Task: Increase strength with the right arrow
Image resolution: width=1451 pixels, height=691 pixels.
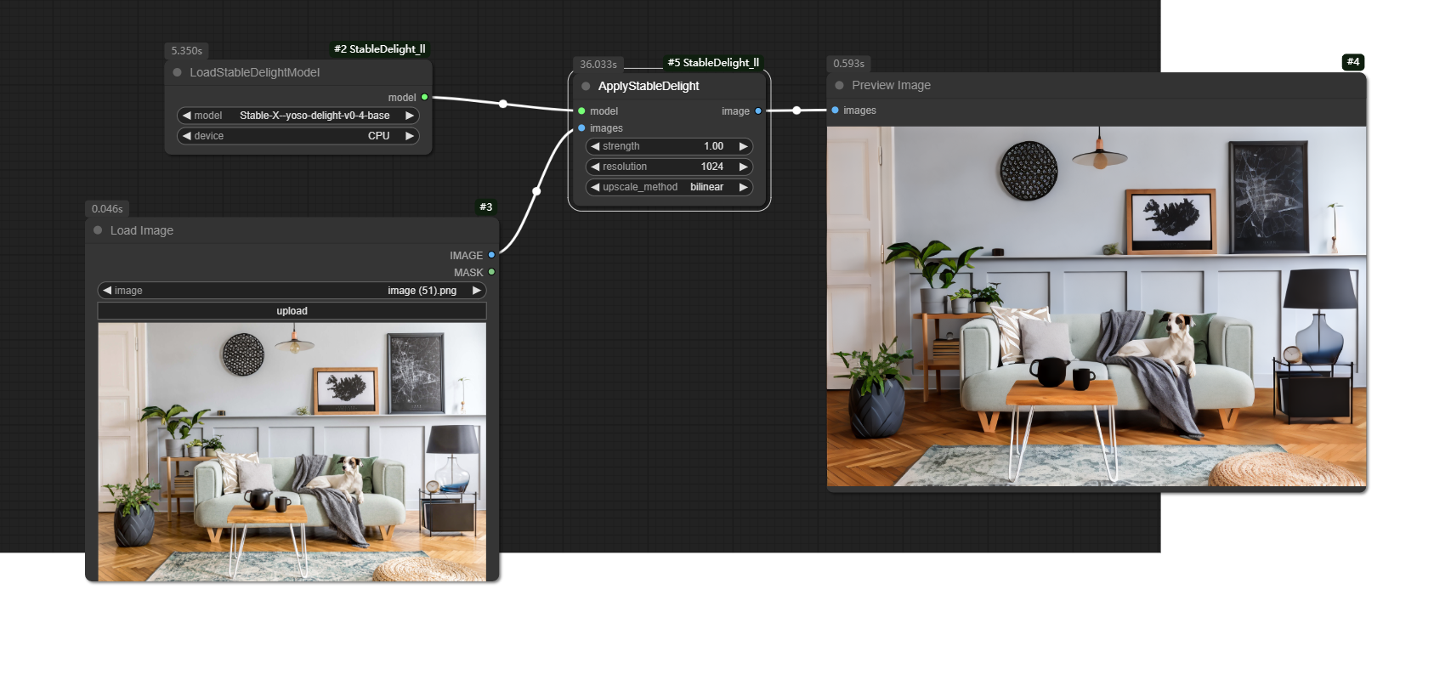Action: coord(743,146)
